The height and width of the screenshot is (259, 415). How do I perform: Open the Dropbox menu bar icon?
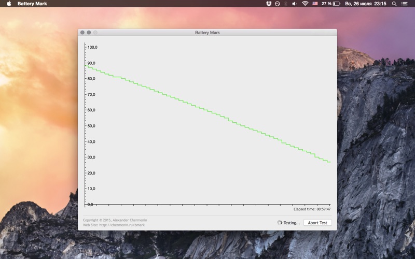tap(269, 4)
